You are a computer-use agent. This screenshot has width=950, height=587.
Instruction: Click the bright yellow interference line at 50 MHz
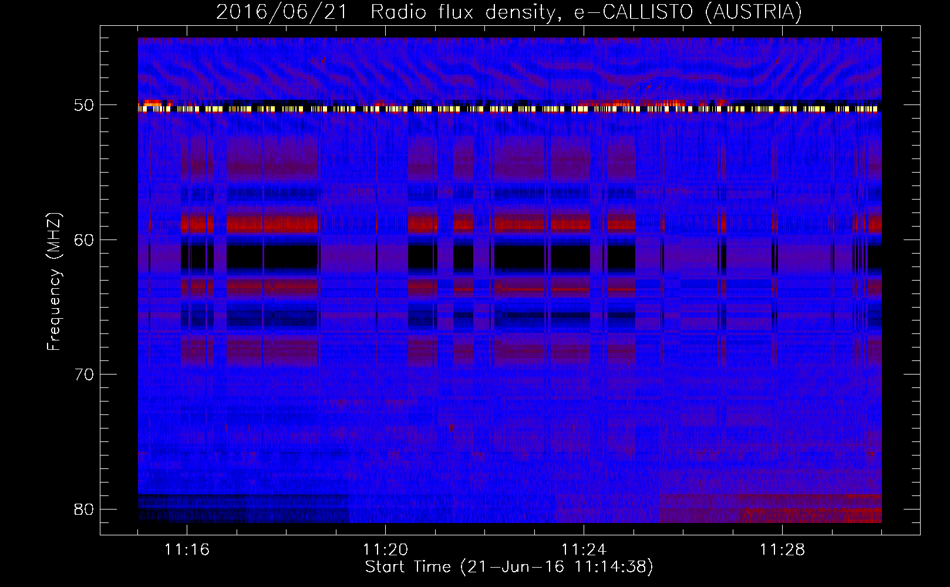(x=510, y=109)
